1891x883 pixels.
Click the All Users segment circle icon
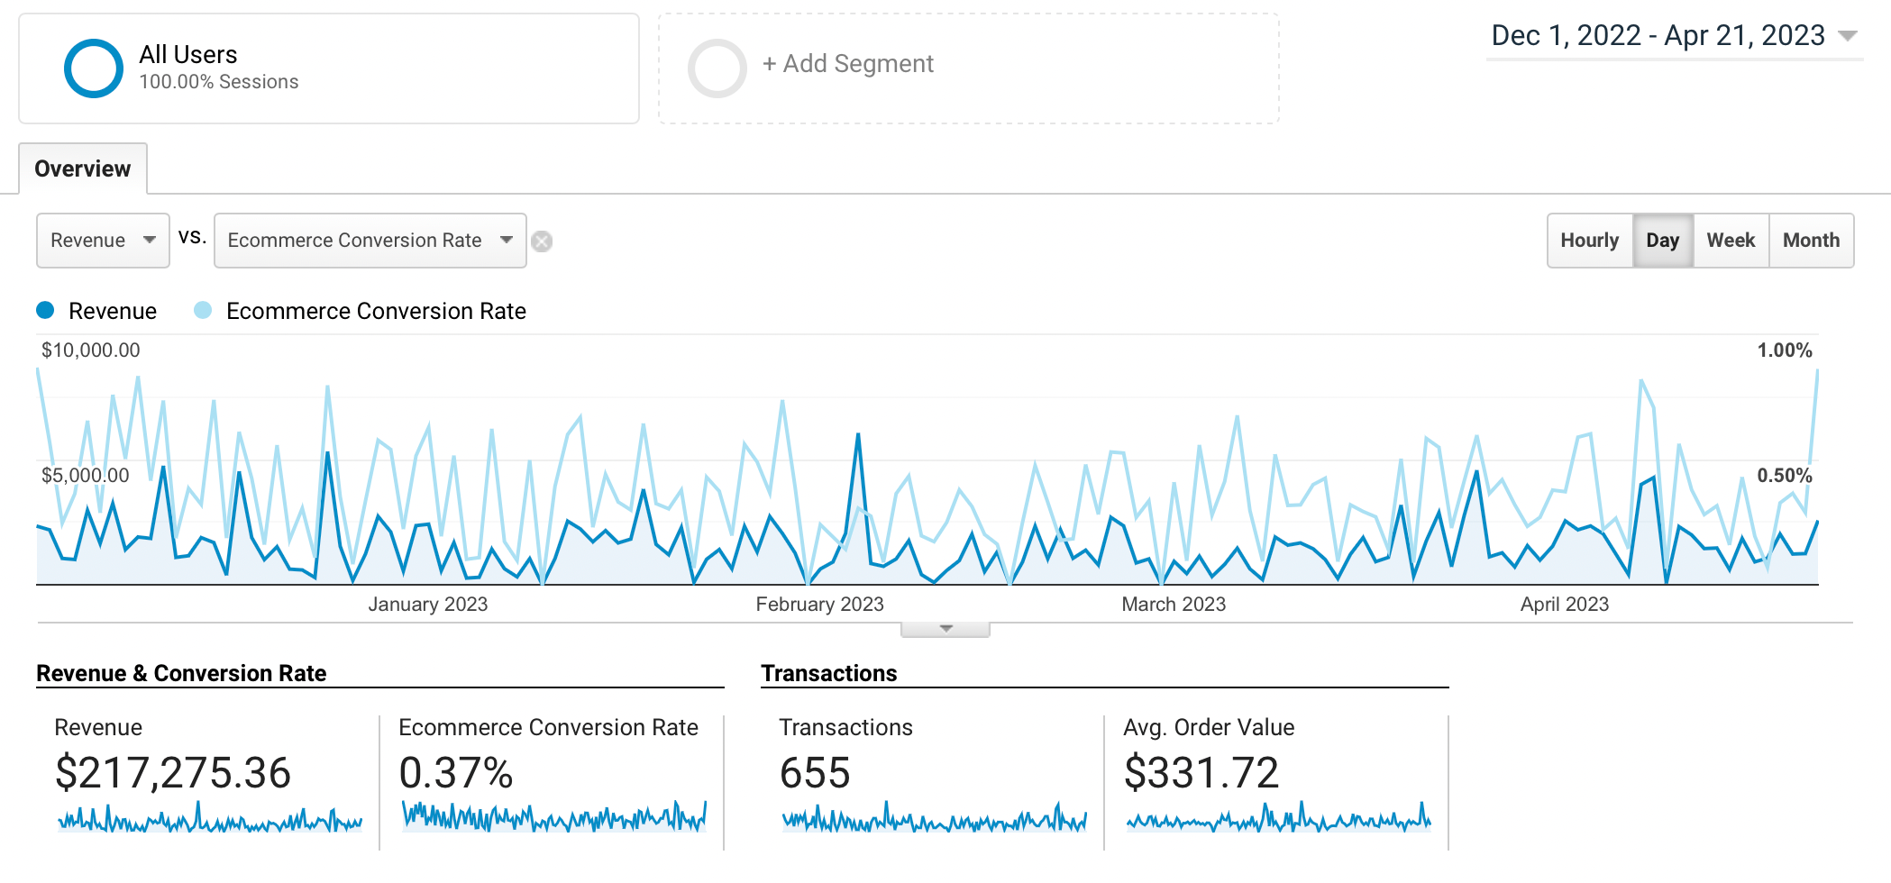click(94, 68)
